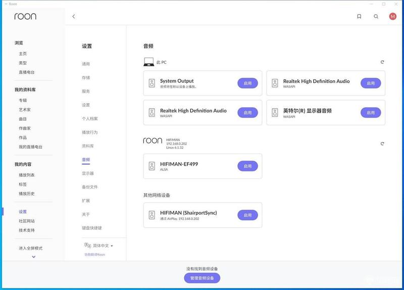Screen dimensions: 404x290
Task: Open 艺术家 in my library
Action: point(25,110)
